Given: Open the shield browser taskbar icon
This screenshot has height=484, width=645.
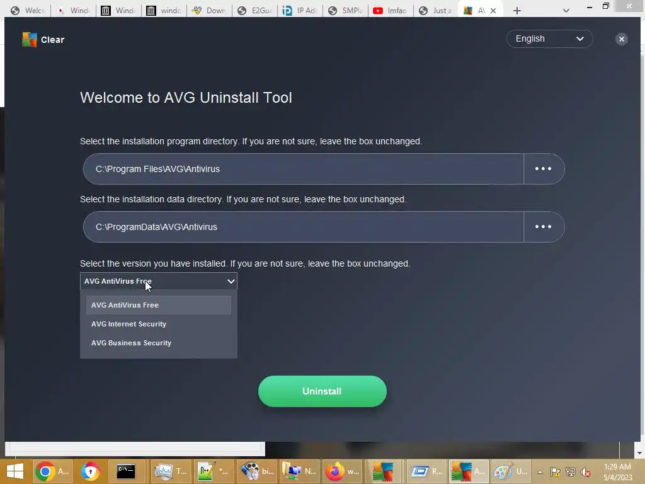Looking at the screenshot, I should click(90, 471).
